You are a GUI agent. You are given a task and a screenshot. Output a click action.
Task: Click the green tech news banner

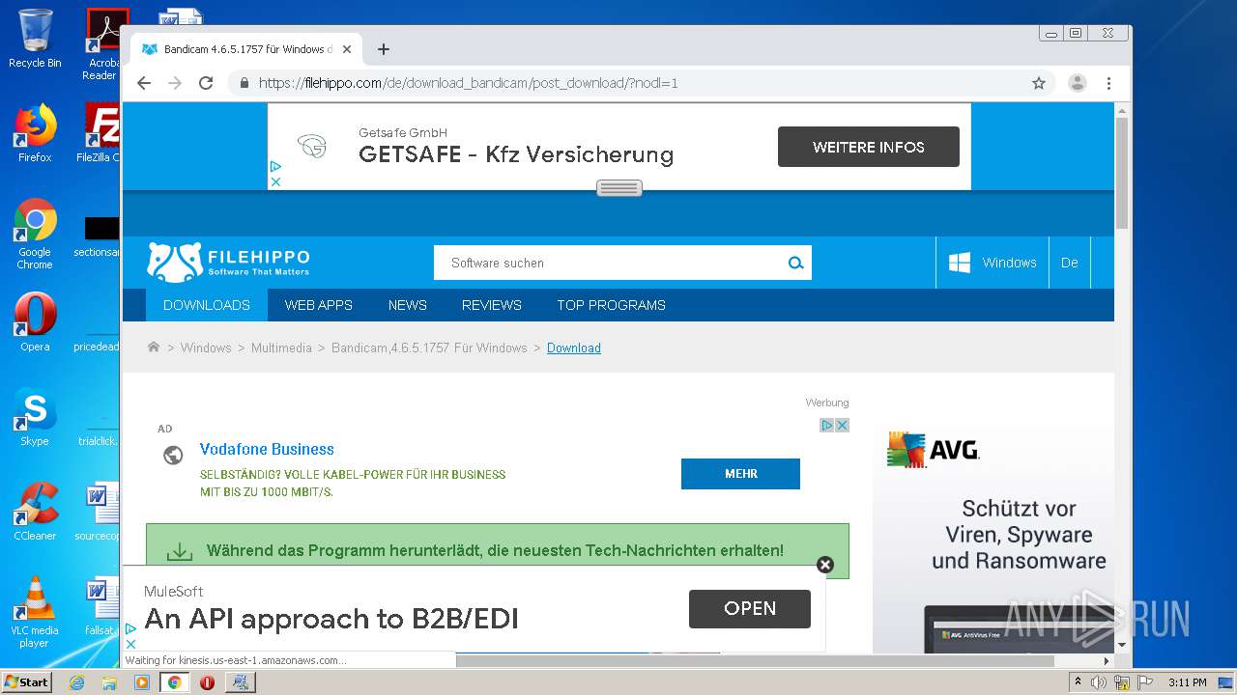(x=498, y=551)
